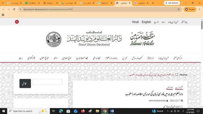Open new browser tab with plus
The height and width of the screenshot is (114, 203).
(x=153, y=3)
